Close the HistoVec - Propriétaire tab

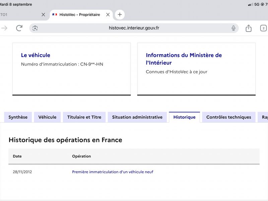click(108, 15)
